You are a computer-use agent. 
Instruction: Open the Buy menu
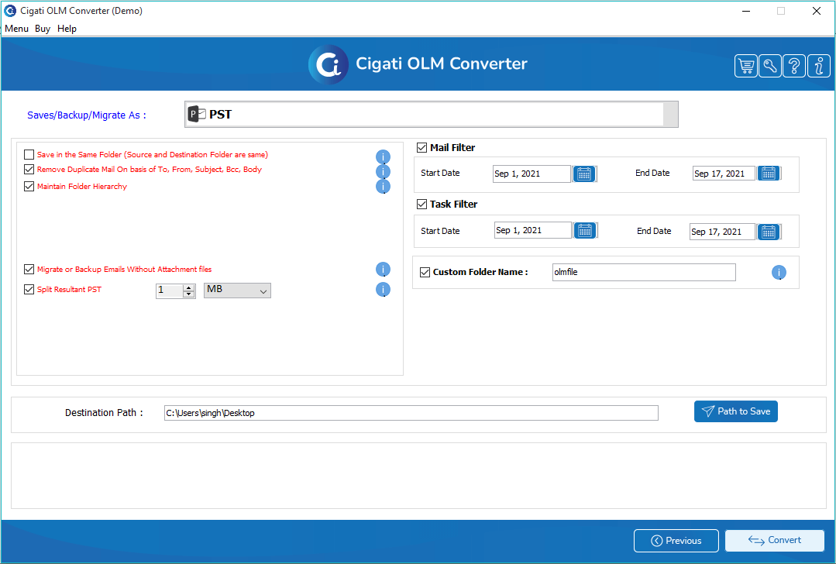tap(43, 29)
